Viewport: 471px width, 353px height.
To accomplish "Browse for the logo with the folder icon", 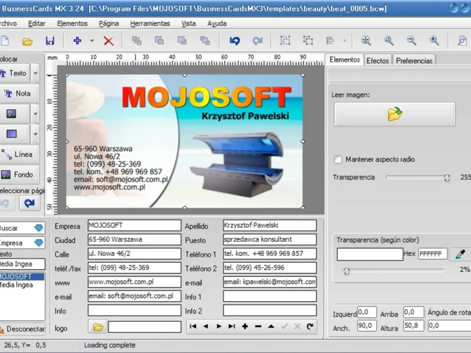I will click(98, 327).
